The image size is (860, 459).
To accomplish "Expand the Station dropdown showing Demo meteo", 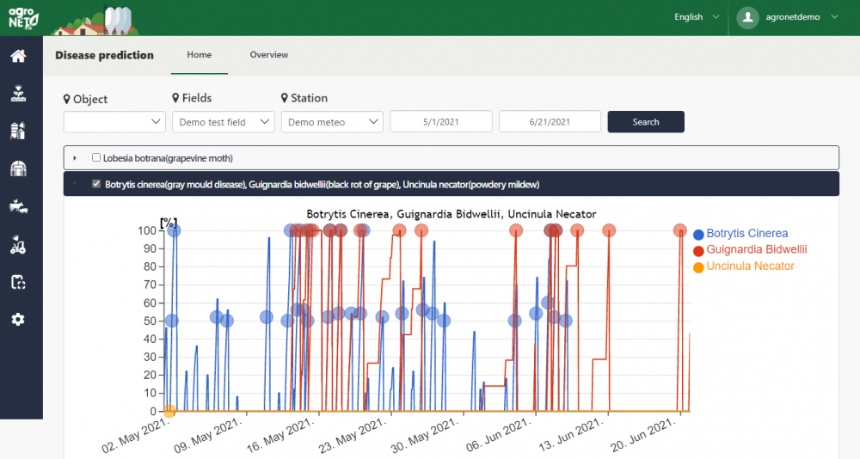I will click(332, 122).
